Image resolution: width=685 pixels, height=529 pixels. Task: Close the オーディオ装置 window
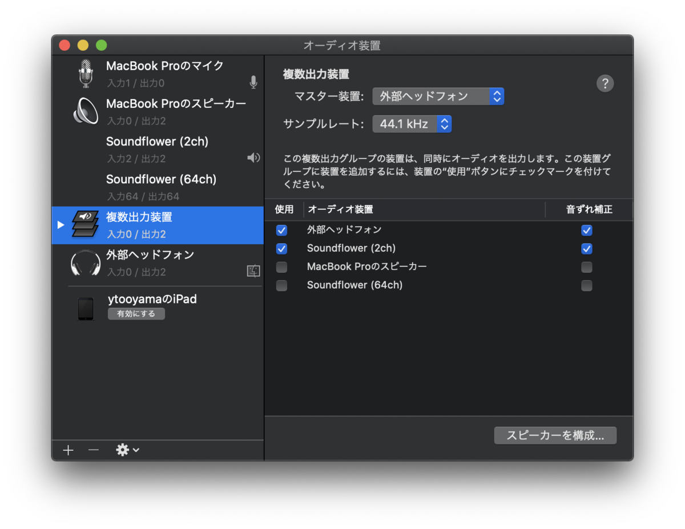pos(65,45)
